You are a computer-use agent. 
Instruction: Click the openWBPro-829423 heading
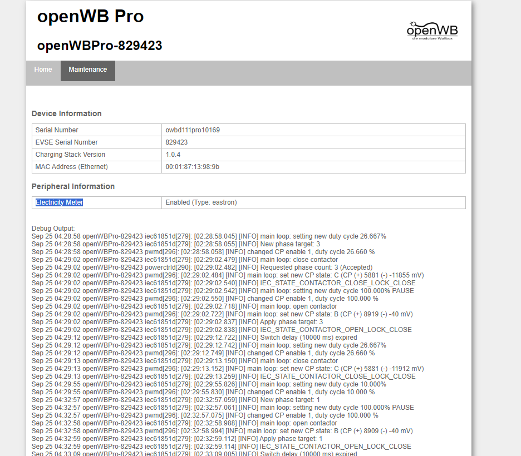click(x=100, y=46)
